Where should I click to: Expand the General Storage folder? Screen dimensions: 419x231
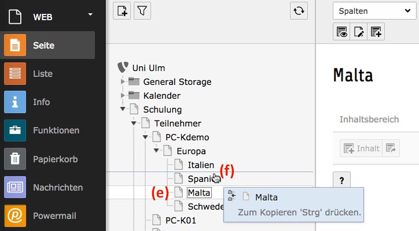pos(123,82)
